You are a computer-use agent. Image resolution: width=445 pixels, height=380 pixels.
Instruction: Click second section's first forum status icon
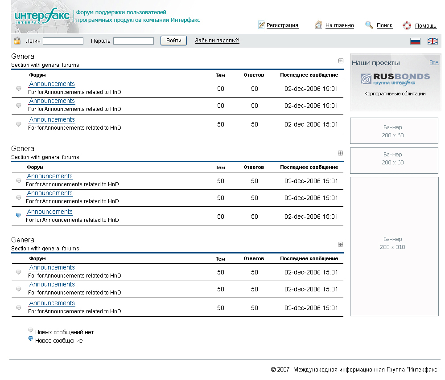pos(19,180)
